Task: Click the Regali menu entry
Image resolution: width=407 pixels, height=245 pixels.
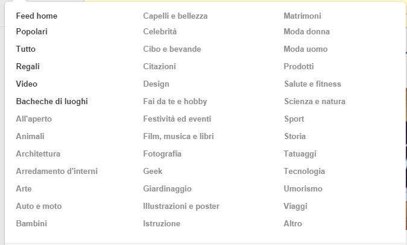Action: click(28, 66)
